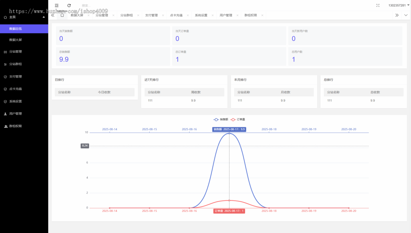Image resolution: width=411 pixels, height=233 pixels.
Task: Click the 总用户数 value 1
Action: click(294, 60)
